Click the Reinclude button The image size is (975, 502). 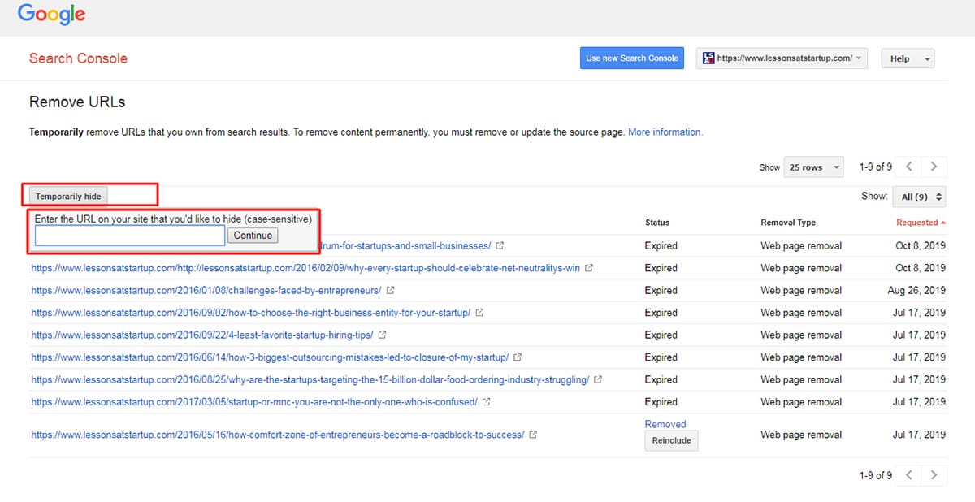click(x=671, y=440)
